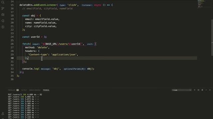213x119 pixels.
Task: Open the Accounts icon in activity bar
Action: tap(3, 114)
